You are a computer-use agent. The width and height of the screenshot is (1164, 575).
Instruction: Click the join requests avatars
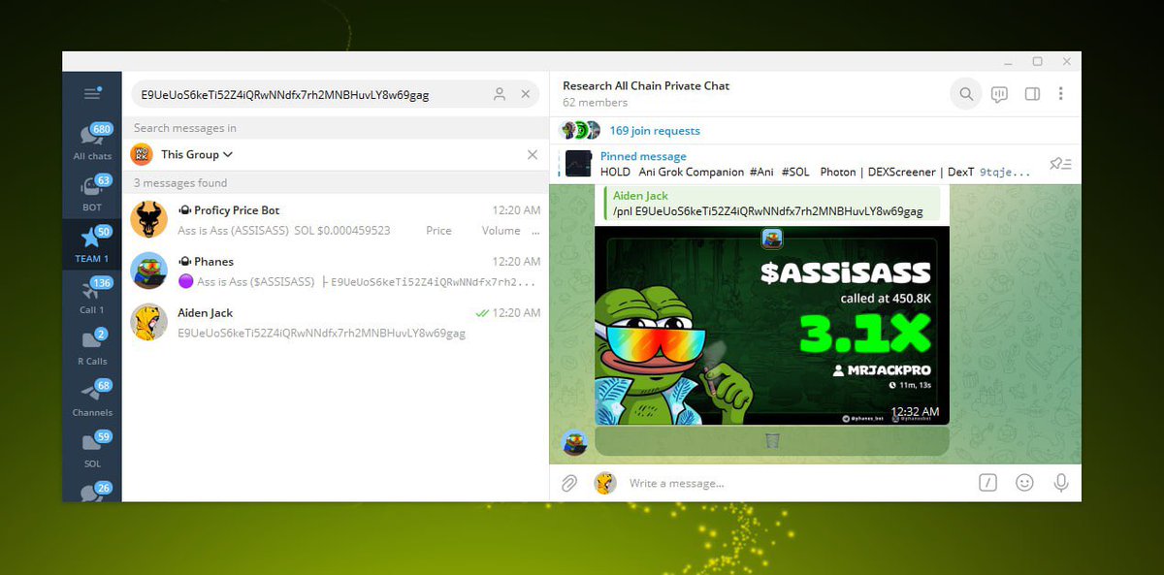coord(581,131)
